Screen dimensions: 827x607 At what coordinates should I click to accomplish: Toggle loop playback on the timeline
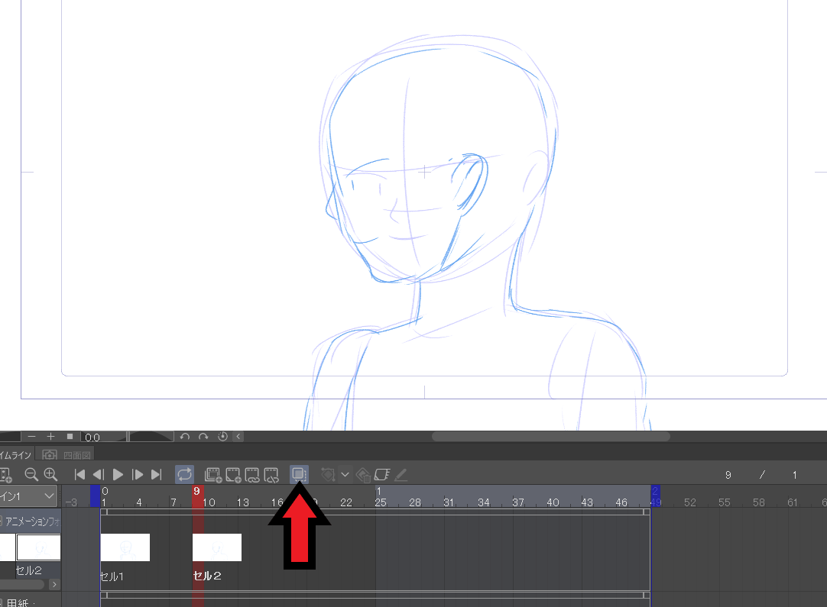point(183,474)
